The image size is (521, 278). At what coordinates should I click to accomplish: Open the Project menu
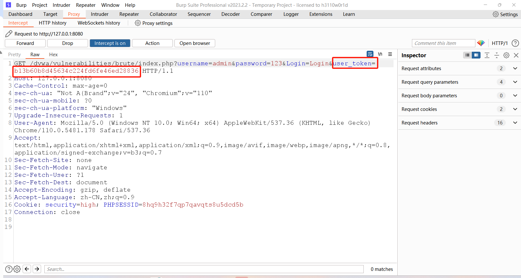(40, 5)
